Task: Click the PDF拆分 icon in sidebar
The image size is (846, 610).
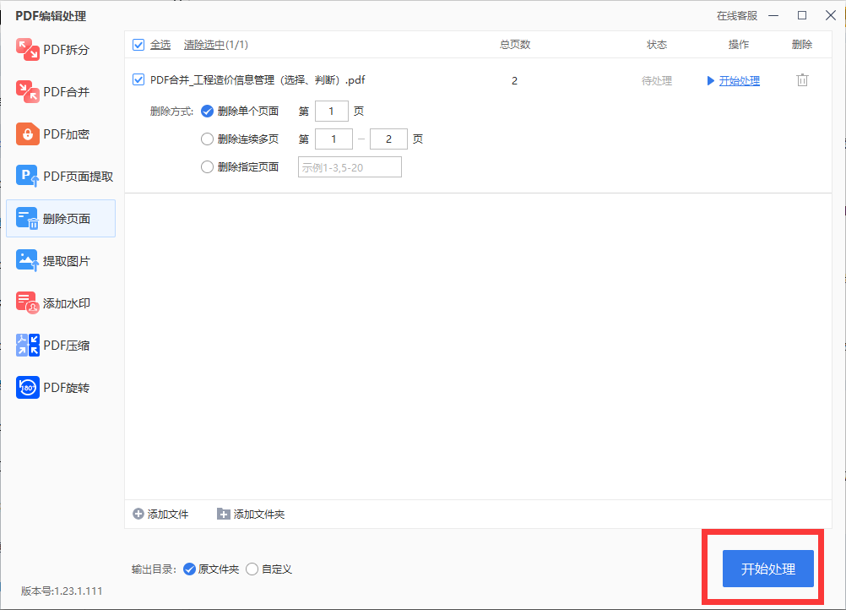Action: pyautogui.click(x=28, y=50)
